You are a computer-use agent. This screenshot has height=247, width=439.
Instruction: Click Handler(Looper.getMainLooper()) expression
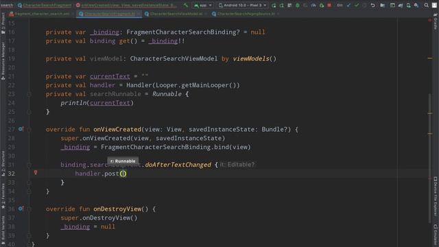pos(183,85)
